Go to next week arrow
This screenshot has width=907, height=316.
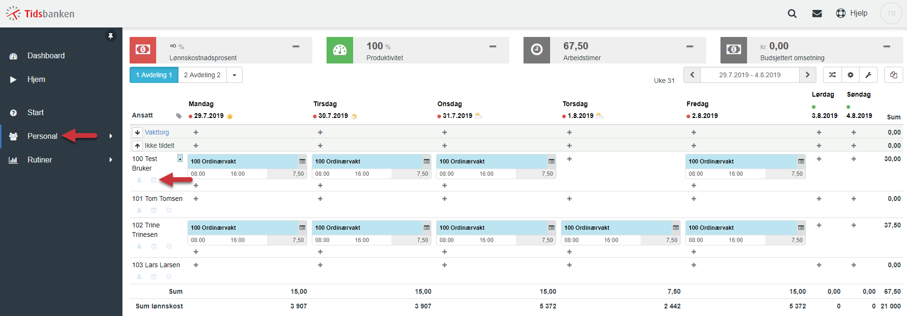[x=808, y=75]
